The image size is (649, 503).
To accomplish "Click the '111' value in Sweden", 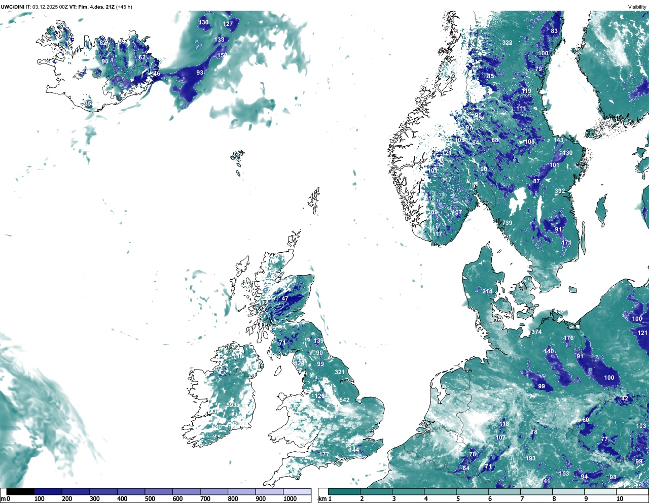I will [x=521, y=109].
